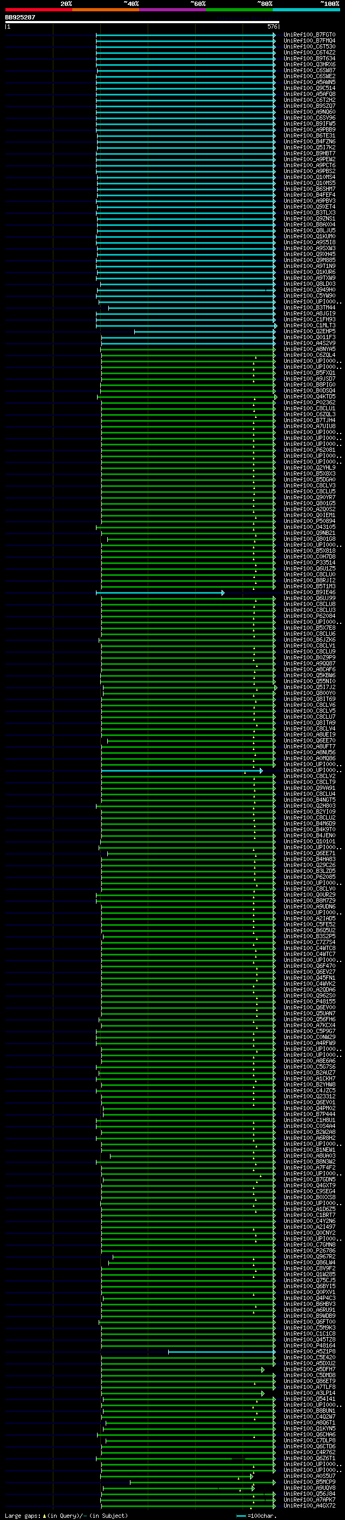Open UniRef100_B3TLX3 entry
Image resolution: width=345 pixels, height=1520 pixels.
(309, 213)
